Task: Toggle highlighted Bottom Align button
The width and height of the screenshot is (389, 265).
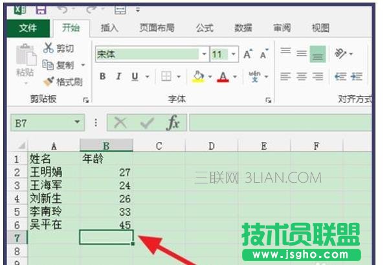Action: click(x=318, y=54)
